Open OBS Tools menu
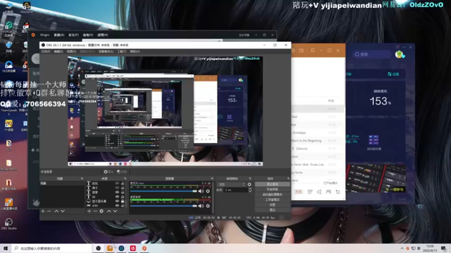 coord(122,52)
